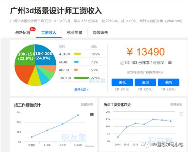The width and height of the screenshot is (189, 153).
Task: Click the 3-5年 data point
Action: click(x=62, y=124)
